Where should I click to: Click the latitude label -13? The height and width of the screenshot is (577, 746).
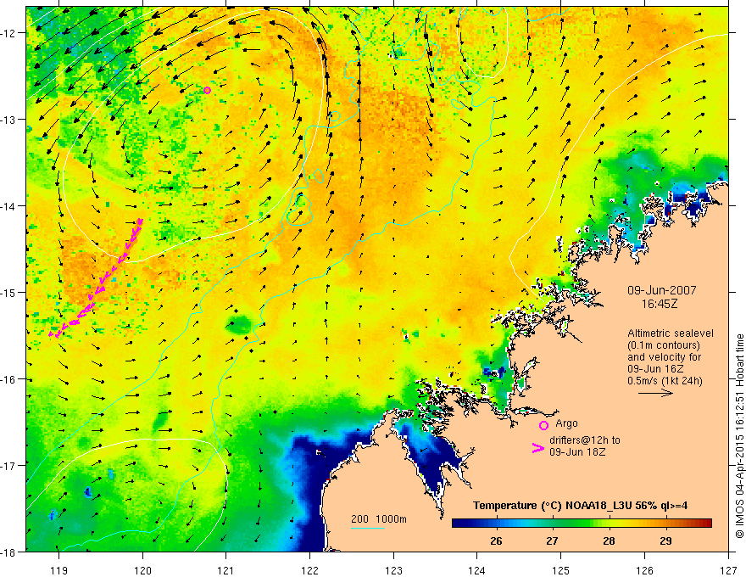point(8,120)
